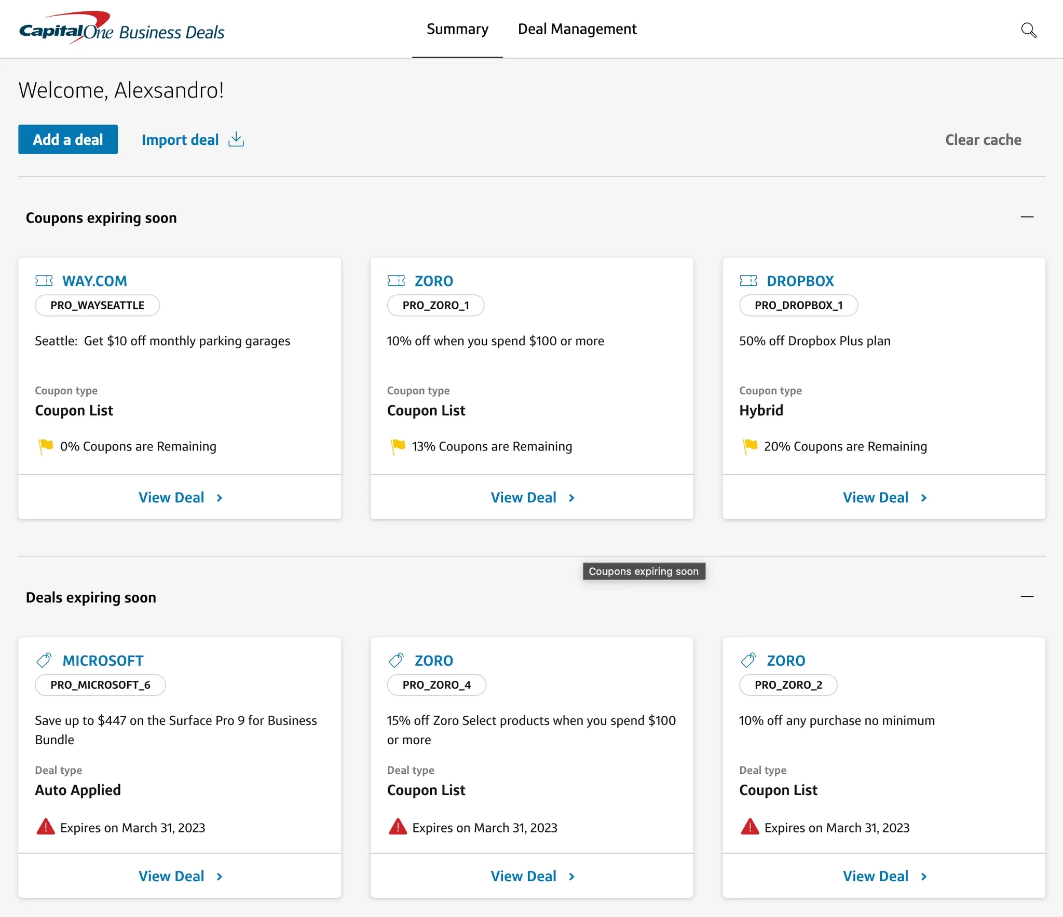Screen dimensions: 1063x917
Task: Click the yellow flag beside 13% Coupons Remaining
Action: click(398, 446)
